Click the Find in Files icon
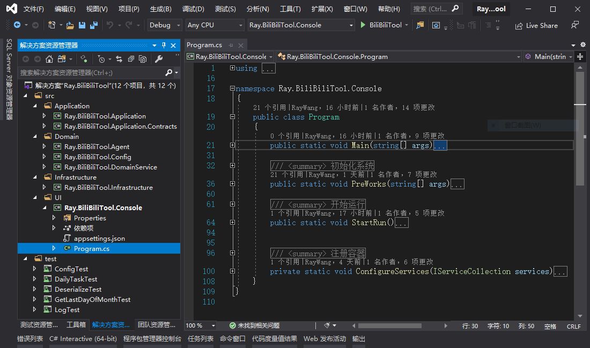The width and height of the screenshot is (590, 348). [420, 25]
